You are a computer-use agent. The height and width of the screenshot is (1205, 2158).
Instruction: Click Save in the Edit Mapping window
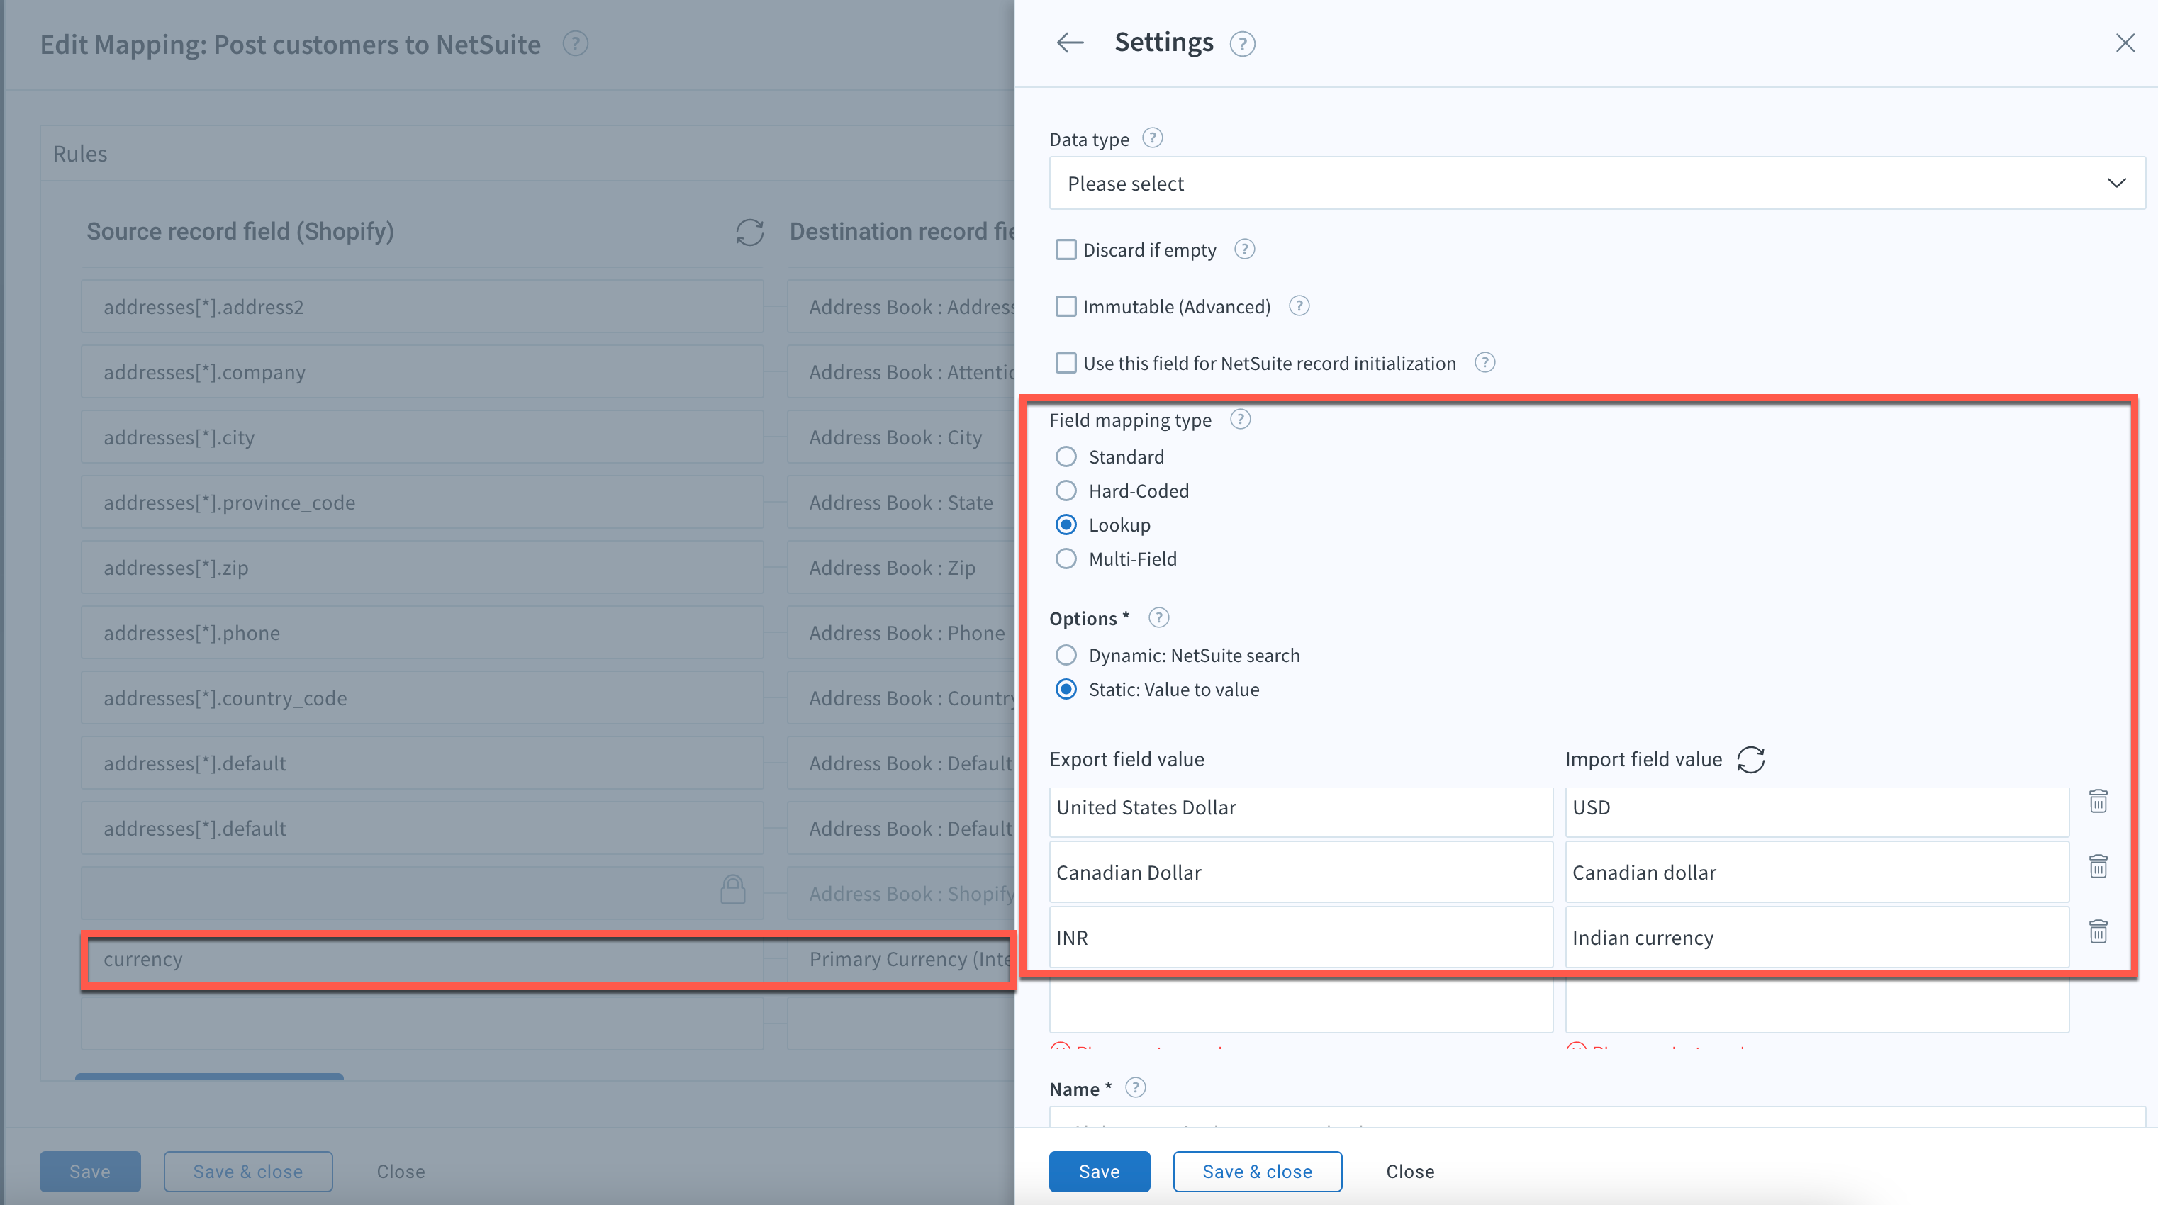coord(89,1172)
